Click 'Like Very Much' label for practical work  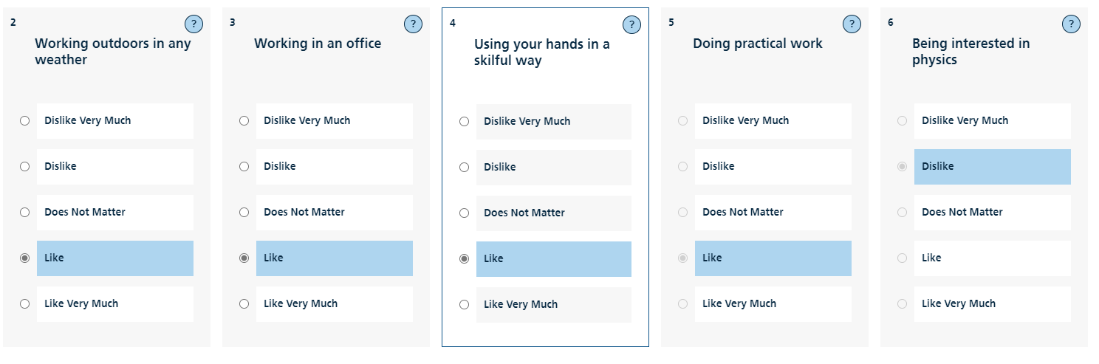[x=739, y=303]
